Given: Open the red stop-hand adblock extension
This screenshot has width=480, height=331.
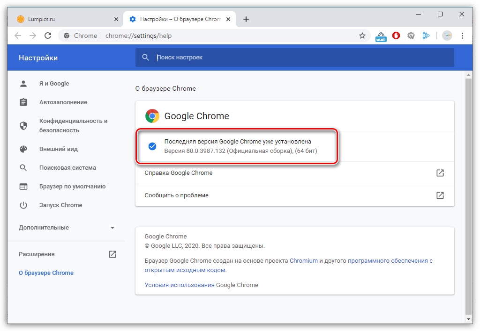Looking at the screenshot, I should pos(396,36).
